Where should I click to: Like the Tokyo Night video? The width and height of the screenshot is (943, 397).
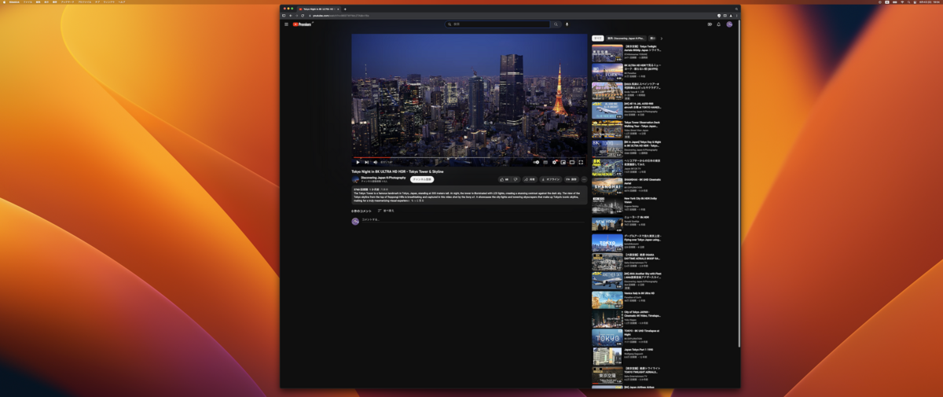[x=503, y=179]
